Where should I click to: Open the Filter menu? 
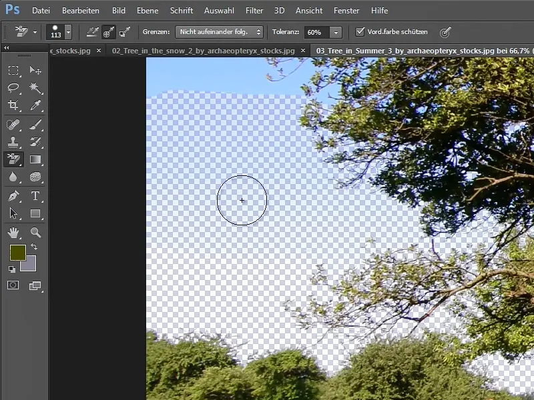tap(254, 11)
